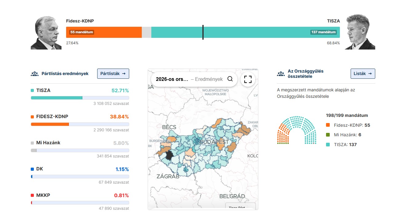Click the people icon beside Az Országgyűlés összetétele

tap(281, 74)
